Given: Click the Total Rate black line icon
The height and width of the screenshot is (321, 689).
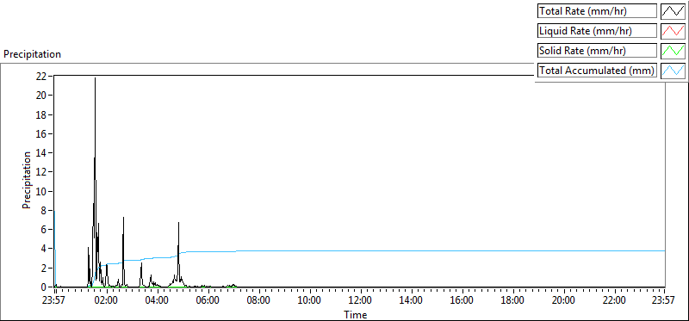Looking at the screenshot, I should coord(673,11).
